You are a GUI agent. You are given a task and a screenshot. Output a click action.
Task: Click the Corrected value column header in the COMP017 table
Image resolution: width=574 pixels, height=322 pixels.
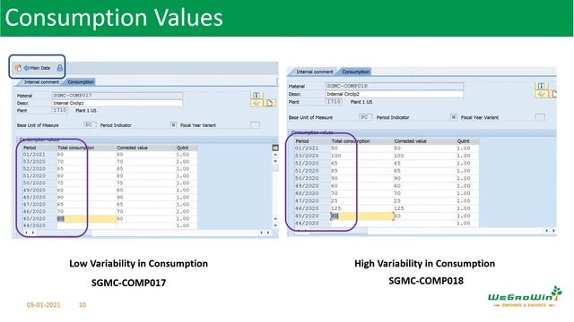coord(145,148)
